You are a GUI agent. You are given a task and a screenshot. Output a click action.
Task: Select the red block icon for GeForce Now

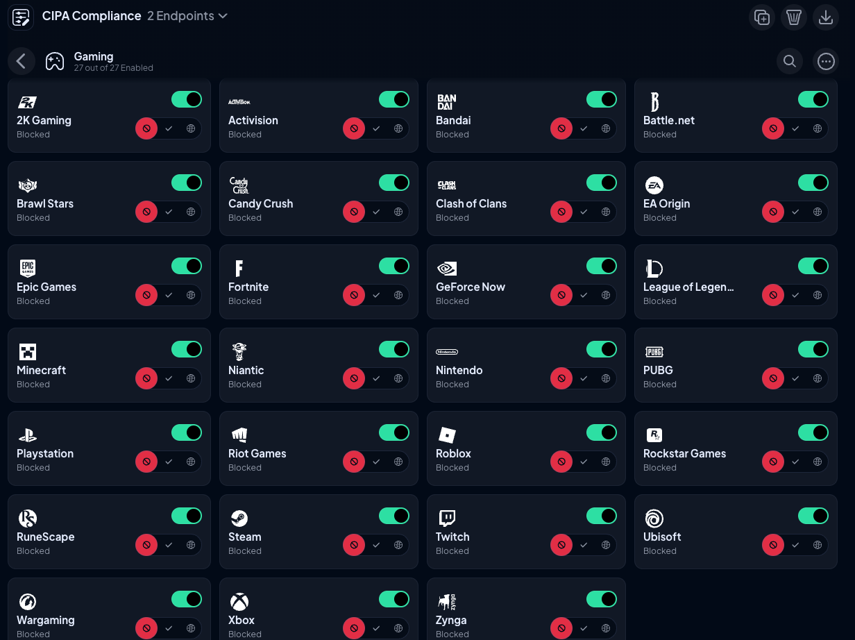tap(561, 295)
